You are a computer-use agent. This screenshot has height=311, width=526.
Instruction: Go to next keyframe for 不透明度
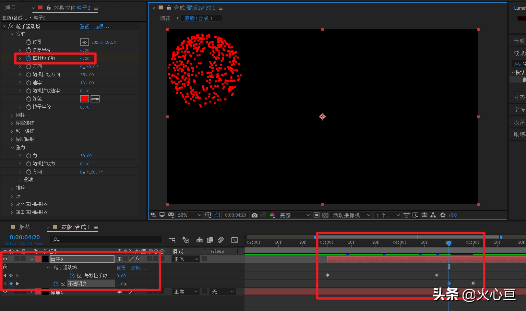(18, 284)
